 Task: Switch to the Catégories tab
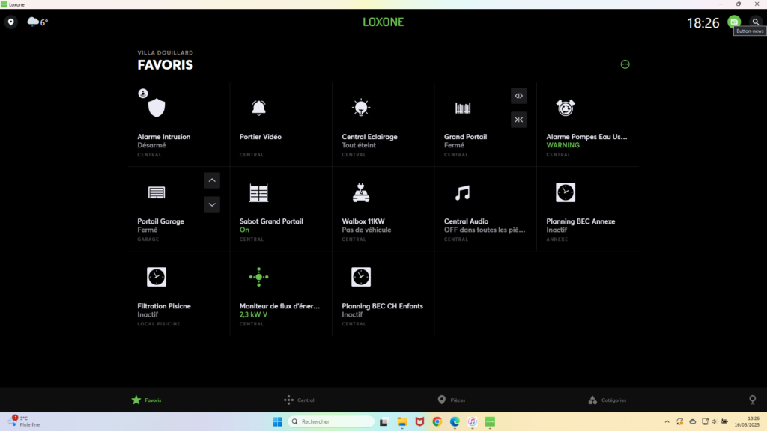[x=607, y=400]
